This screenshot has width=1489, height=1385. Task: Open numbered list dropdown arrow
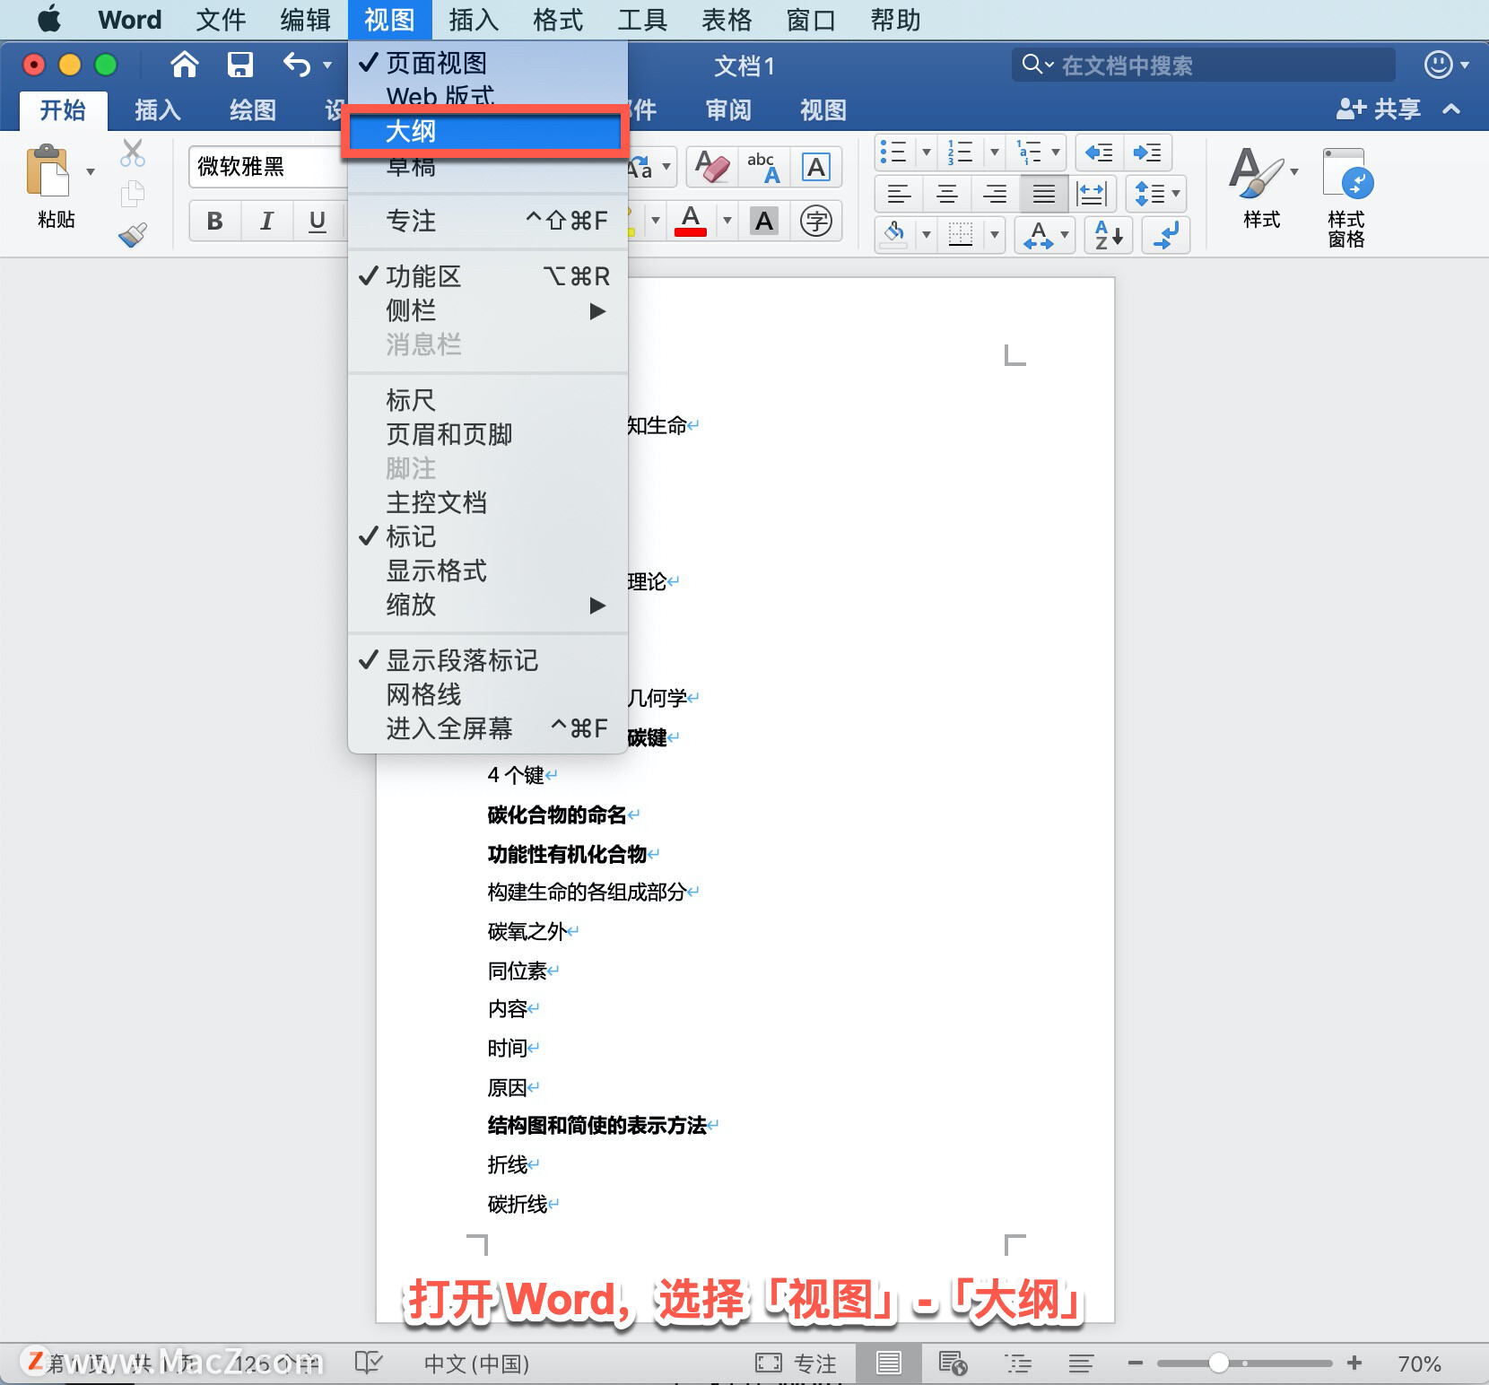point(994,152)
